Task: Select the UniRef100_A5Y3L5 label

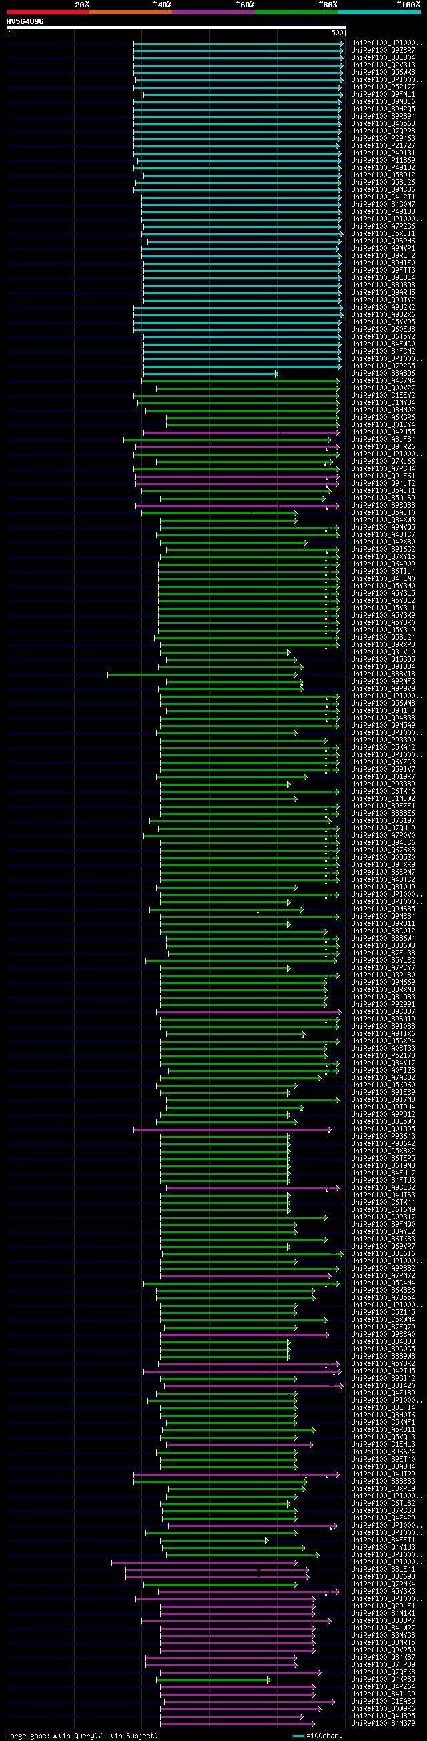Action: coord(383,594)
